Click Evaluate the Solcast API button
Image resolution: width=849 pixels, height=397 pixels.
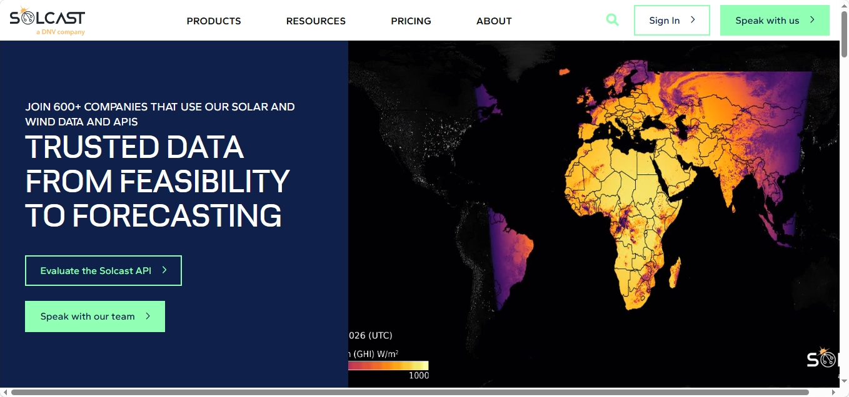(x=103, y=270)
